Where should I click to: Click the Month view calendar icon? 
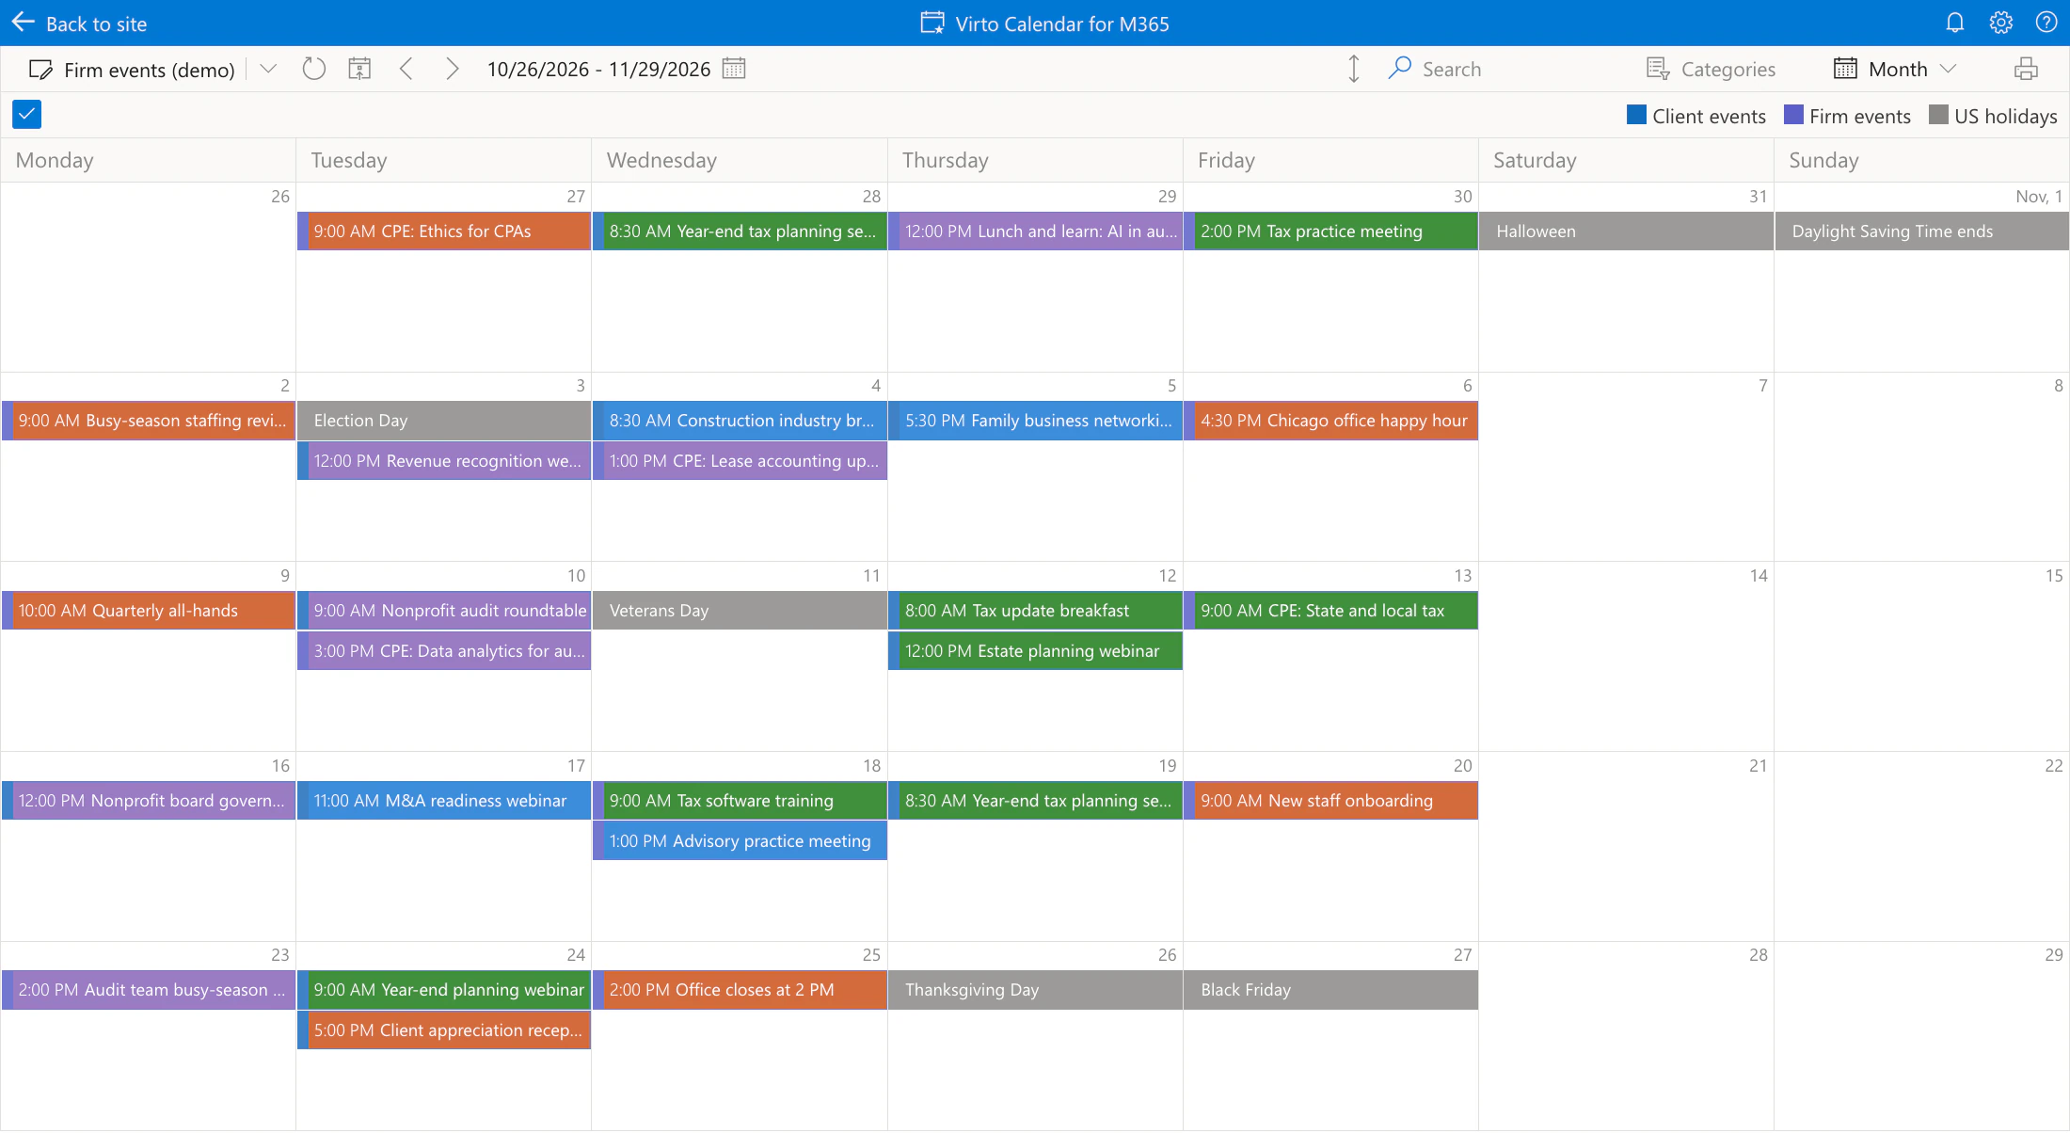tap(1845, 69)
